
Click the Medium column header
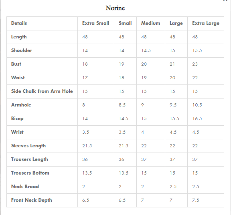pos(150,23)
